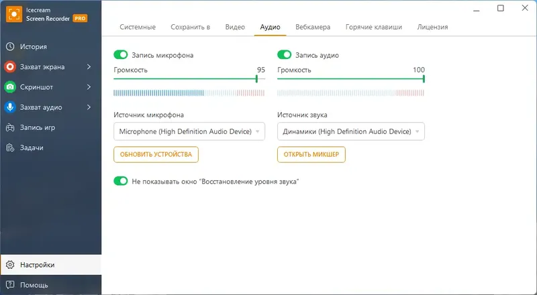Click the History clock icon in sidebar
Image resolution: width=537 pixels, height=295 pixels.
tap(10, 47)
